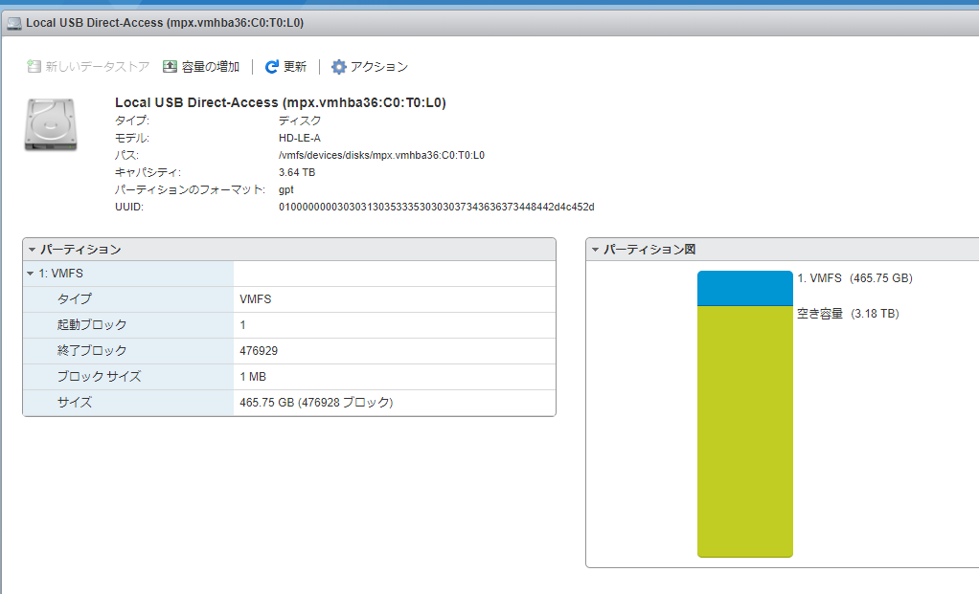This screenshot has height=594, width=979.
Task: Click the blue VMFS partition bar segment
Action: [x=745, y=288]
